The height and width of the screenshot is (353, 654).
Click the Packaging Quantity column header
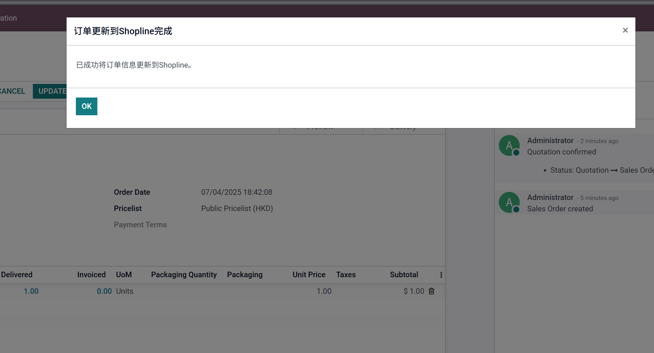[x=184, y=275]
